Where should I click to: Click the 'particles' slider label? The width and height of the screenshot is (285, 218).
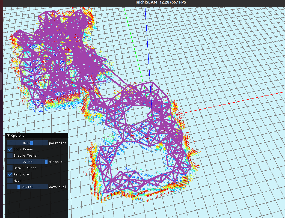[58, 143]
